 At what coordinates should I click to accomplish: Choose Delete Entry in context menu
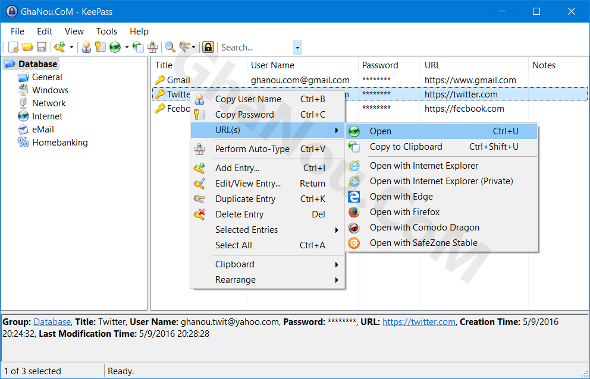coord(268,214)
